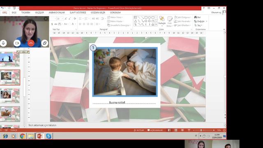263x148 pixels.
Task: Open the Change Case Aa dropdown
Action: click(x=66, y=24)
